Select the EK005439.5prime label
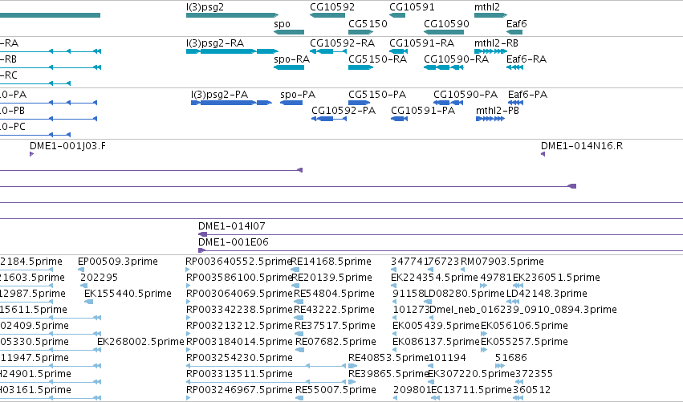The image size is (683, 402). (x=436, y=326)
